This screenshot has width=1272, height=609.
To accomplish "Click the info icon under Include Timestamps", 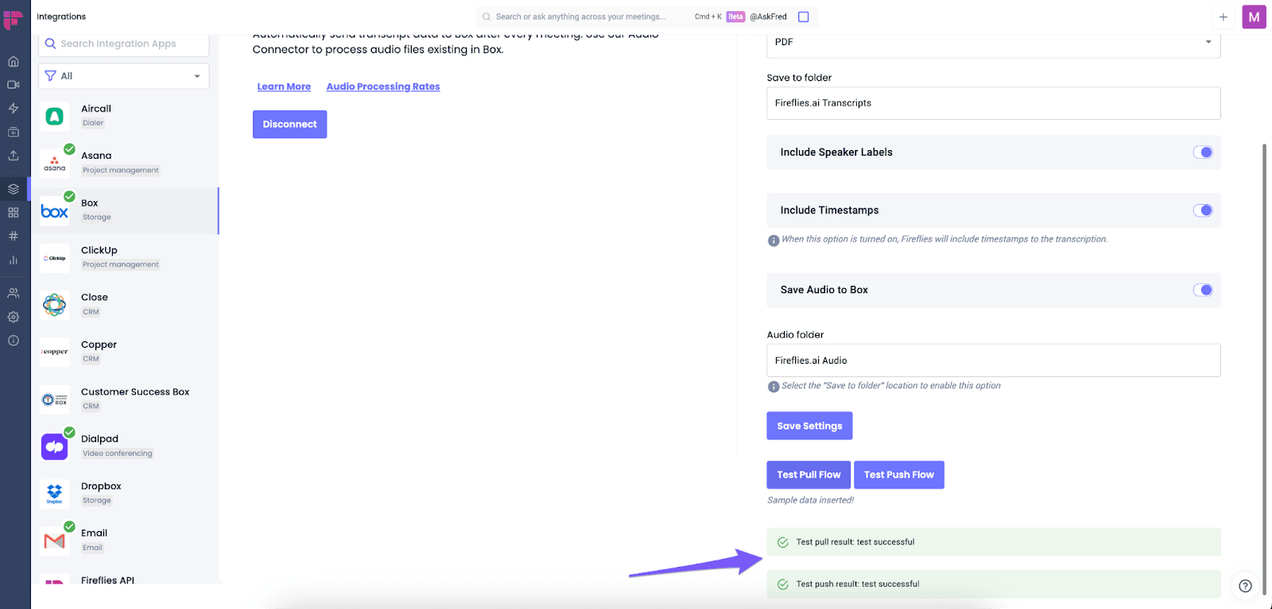I will [x=774, y=241].
